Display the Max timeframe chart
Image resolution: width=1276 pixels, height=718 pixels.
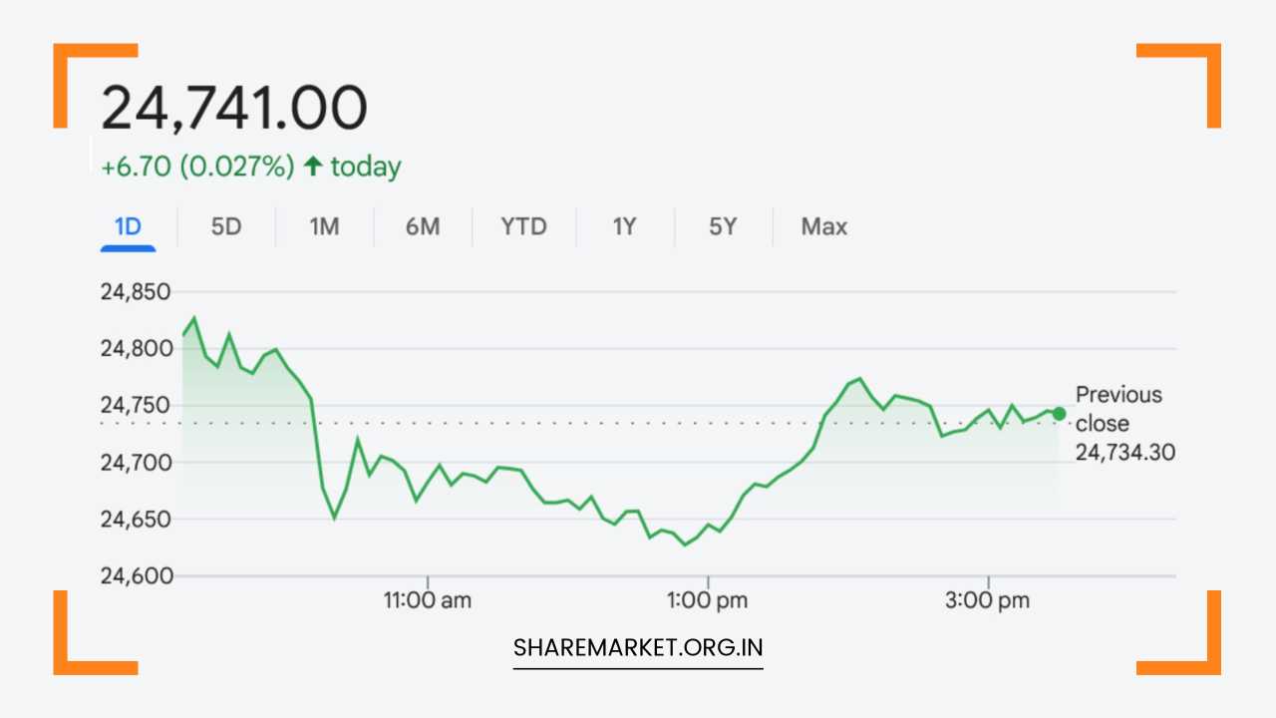click(823, 226)
